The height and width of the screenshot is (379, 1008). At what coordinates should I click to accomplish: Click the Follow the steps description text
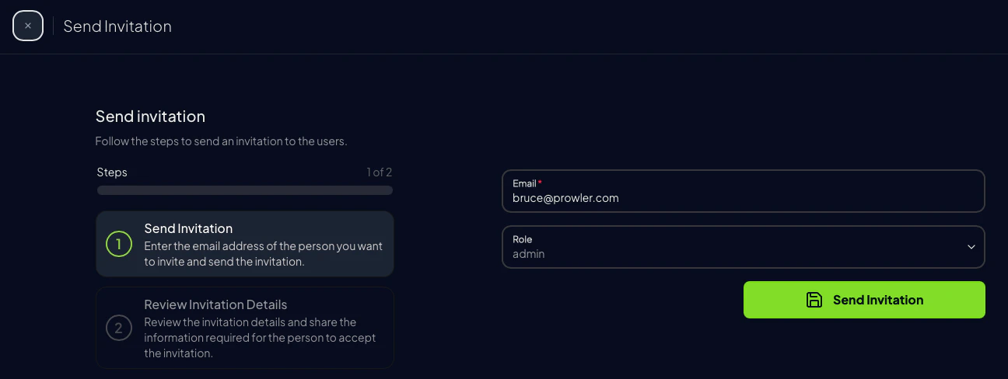221,141
